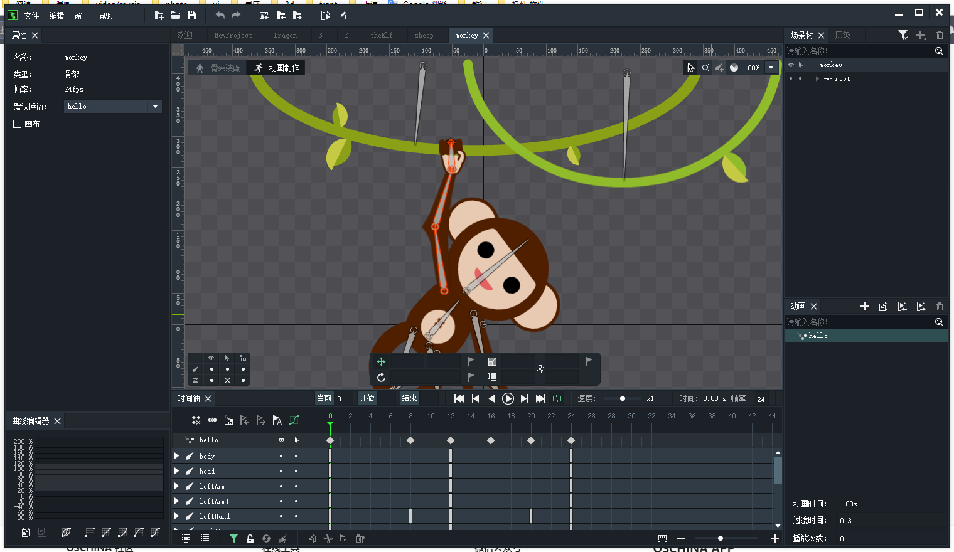Expand the leftHand timeline row
Screen dimensions: 954x552
tap(177, 516)
